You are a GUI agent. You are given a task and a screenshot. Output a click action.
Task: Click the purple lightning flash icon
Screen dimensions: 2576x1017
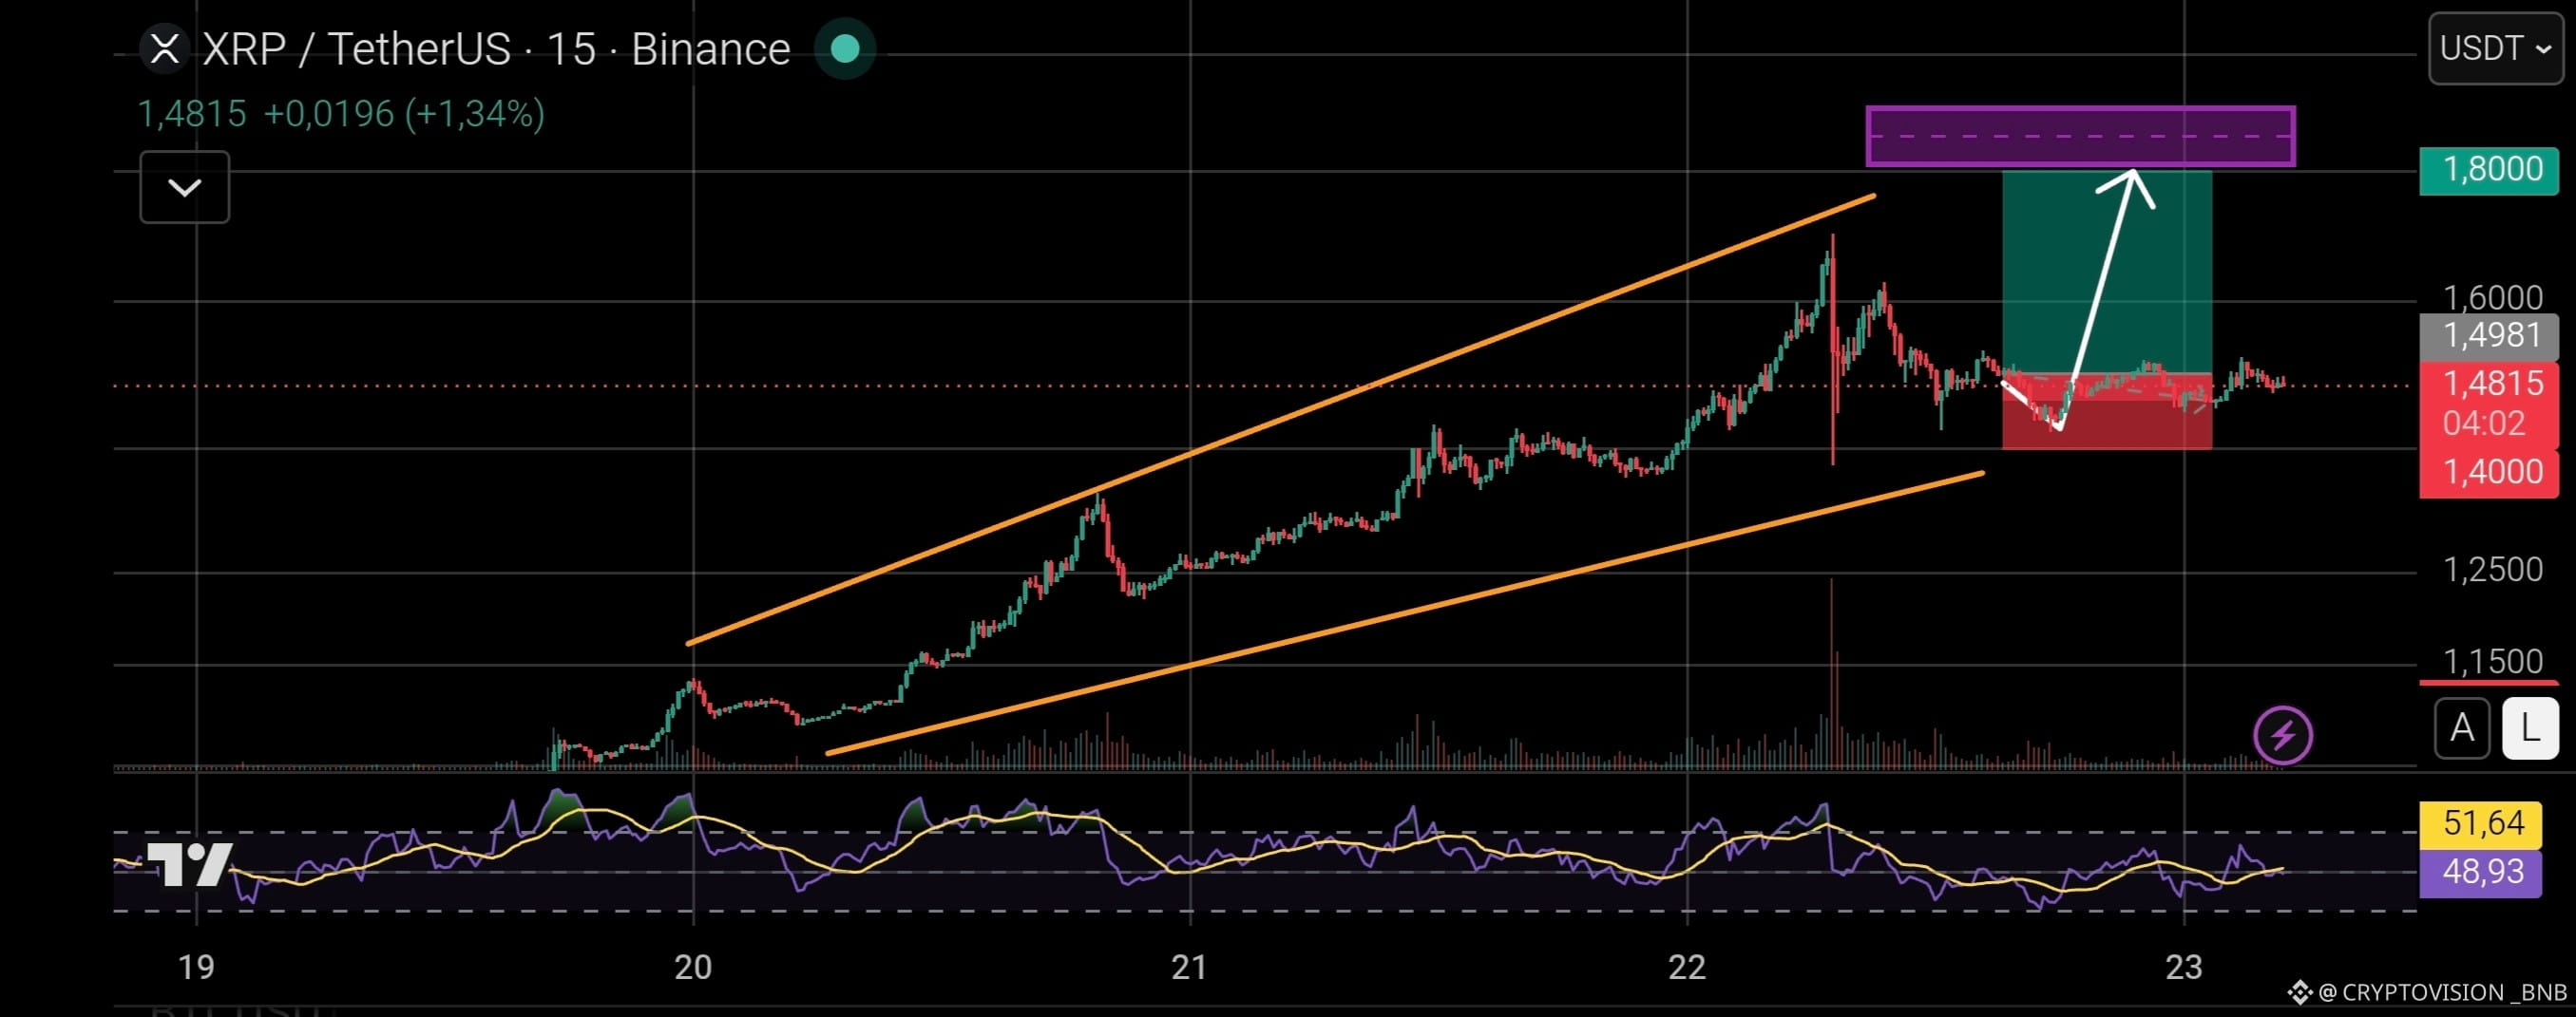pyautogui.click(x=2283, y=735)
